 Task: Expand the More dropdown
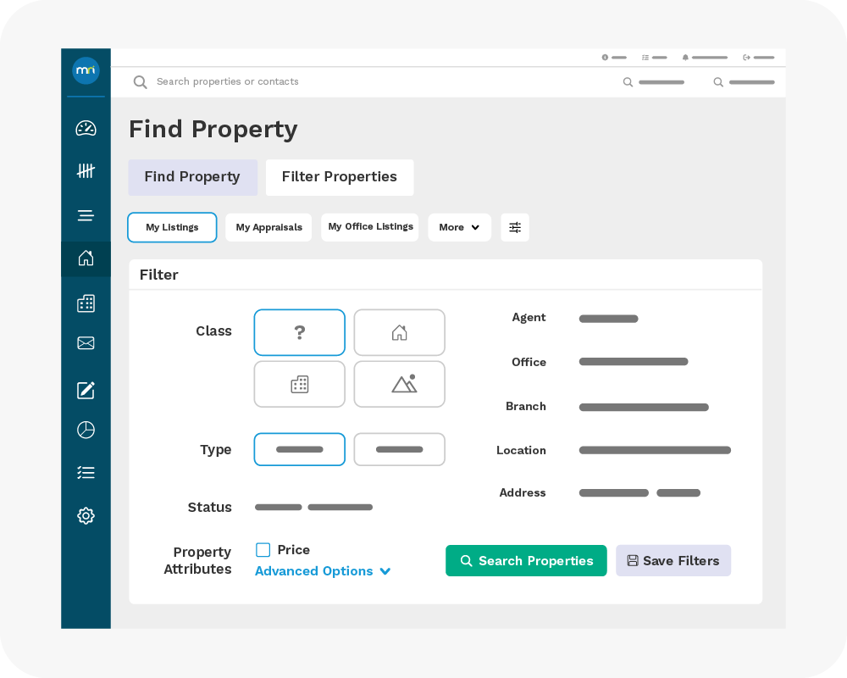click(x=459, y=227)
